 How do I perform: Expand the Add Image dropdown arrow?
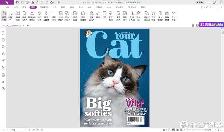tap(63, 20)
